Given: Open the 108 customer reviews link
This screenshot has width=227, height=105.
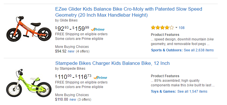Looking at the screenshot, I should coord(181,28).
